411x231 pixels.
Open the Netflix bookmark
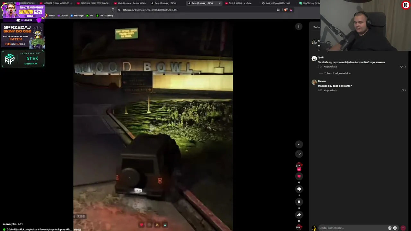pyautogui.click(x=51, y=16)
